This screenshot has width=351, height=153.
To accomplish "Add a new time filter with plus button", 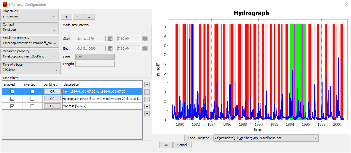I will point(147,85).
